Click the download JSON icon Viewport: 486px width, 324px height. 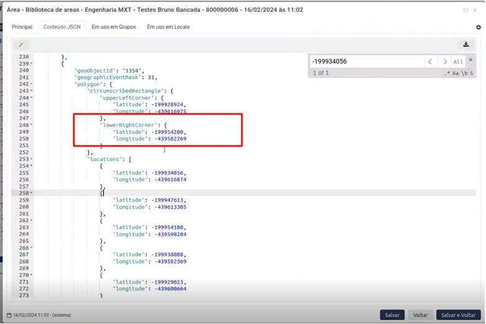pyautogui.click(x=465, y=45)
